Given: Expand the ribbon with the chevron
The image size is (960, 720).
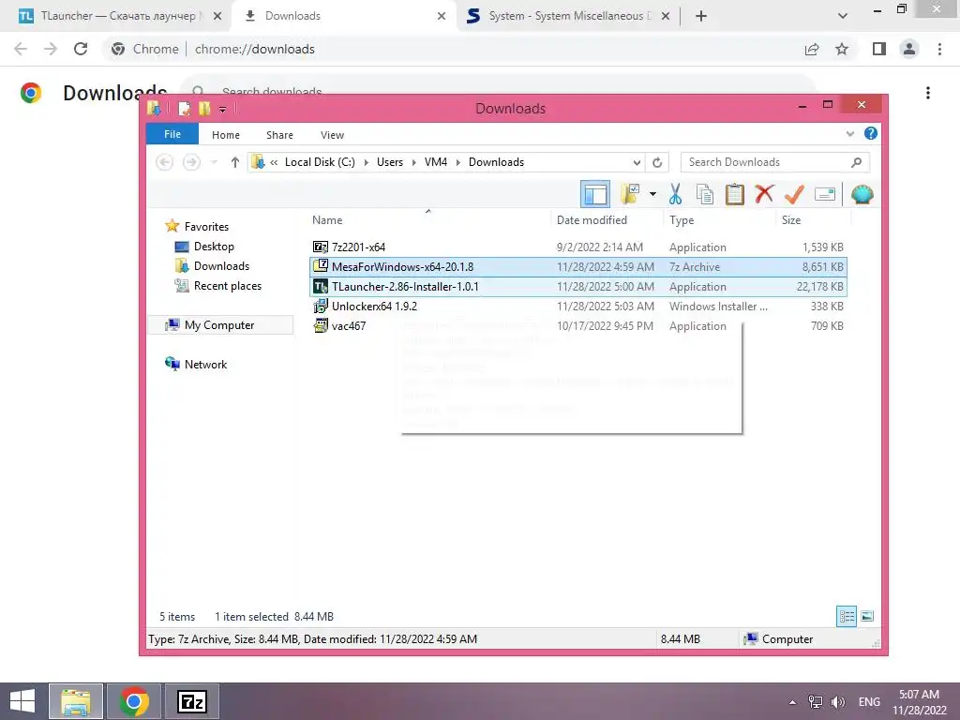Looking at the screenshot, I should click(x=849, y=133).
